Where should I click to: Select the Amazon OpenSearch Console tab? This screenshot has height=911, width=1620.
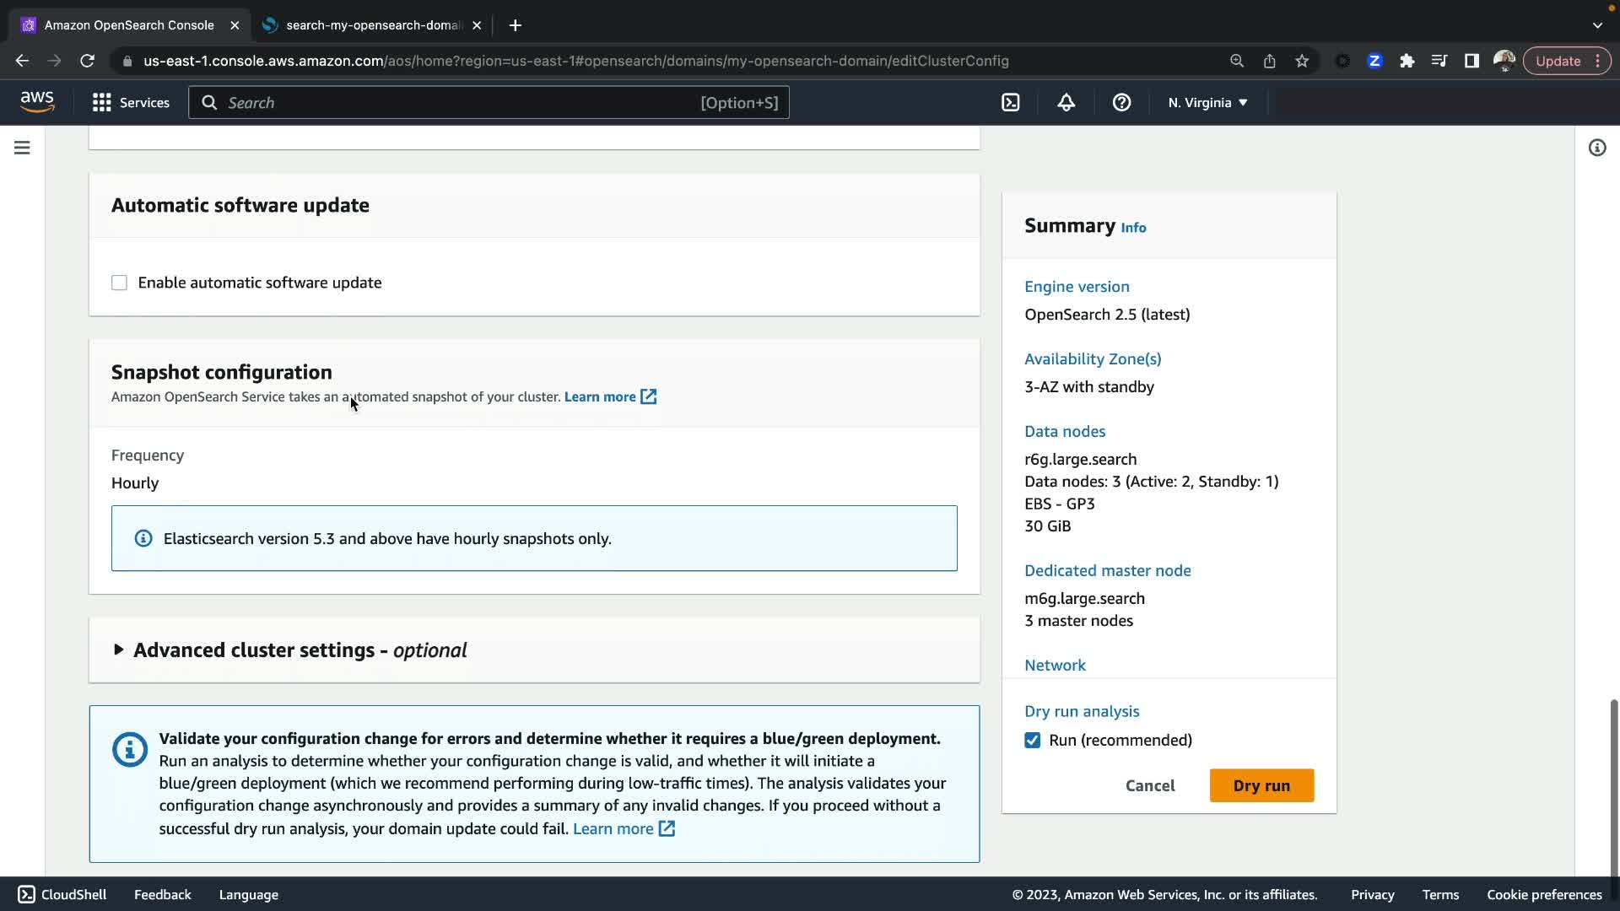pyautogui.click(x=128, y=25)
